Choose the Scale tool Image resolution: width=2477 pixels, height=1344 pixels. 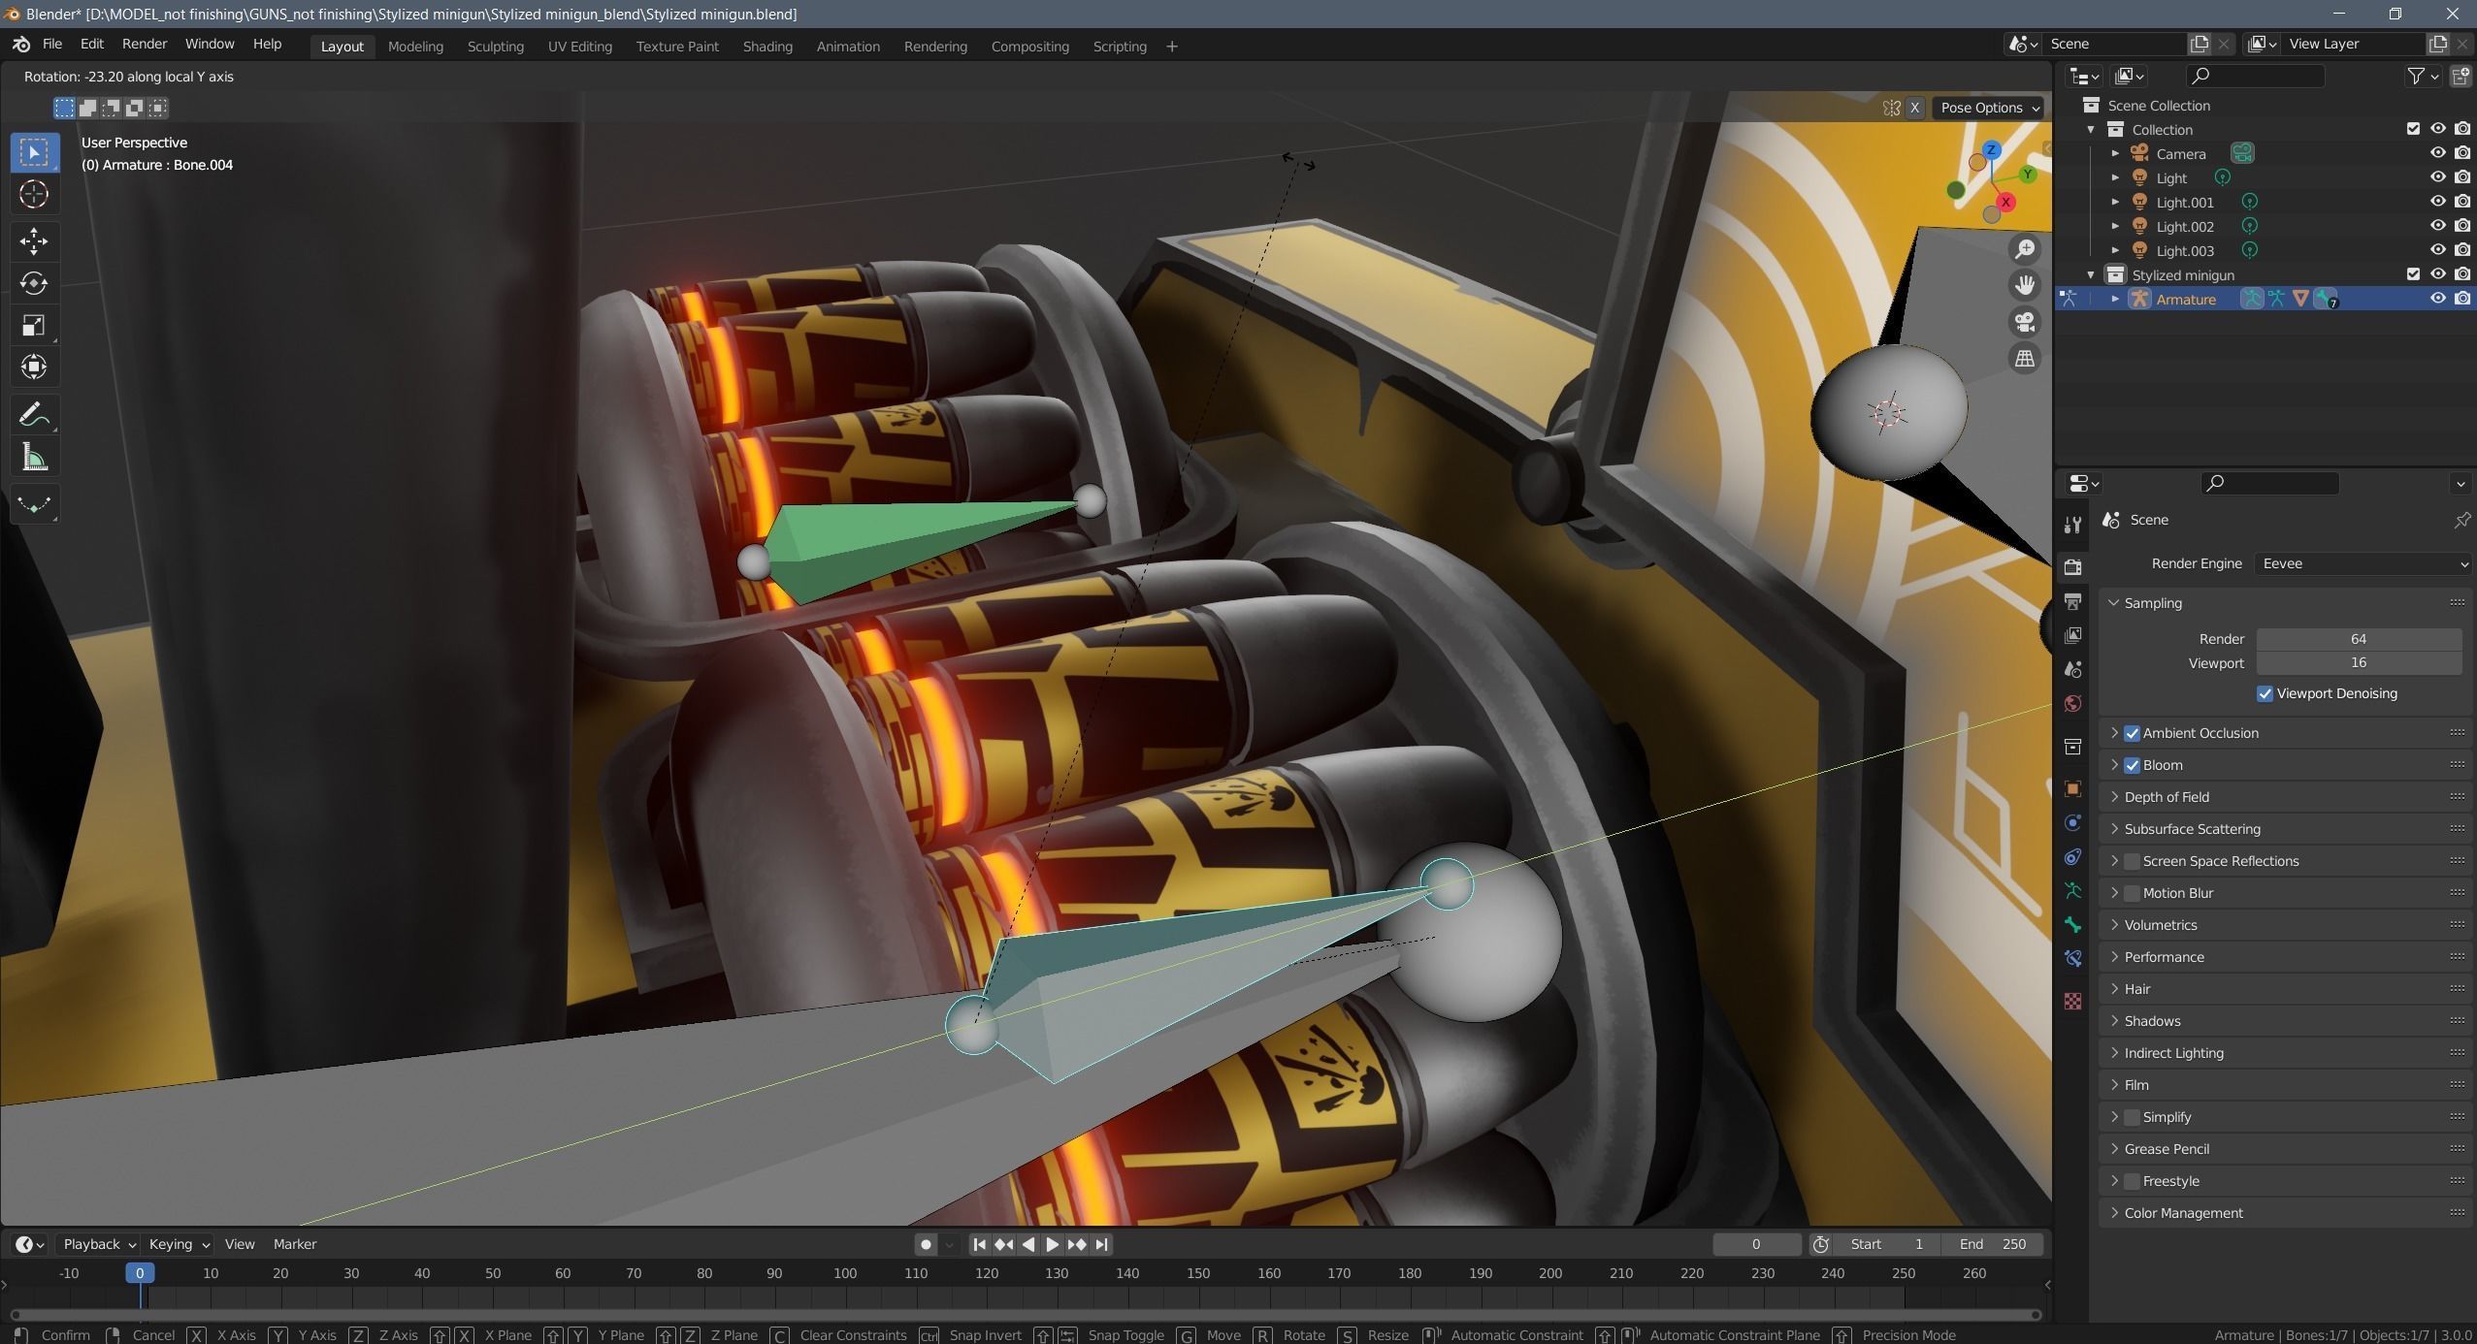pos(34,326)
